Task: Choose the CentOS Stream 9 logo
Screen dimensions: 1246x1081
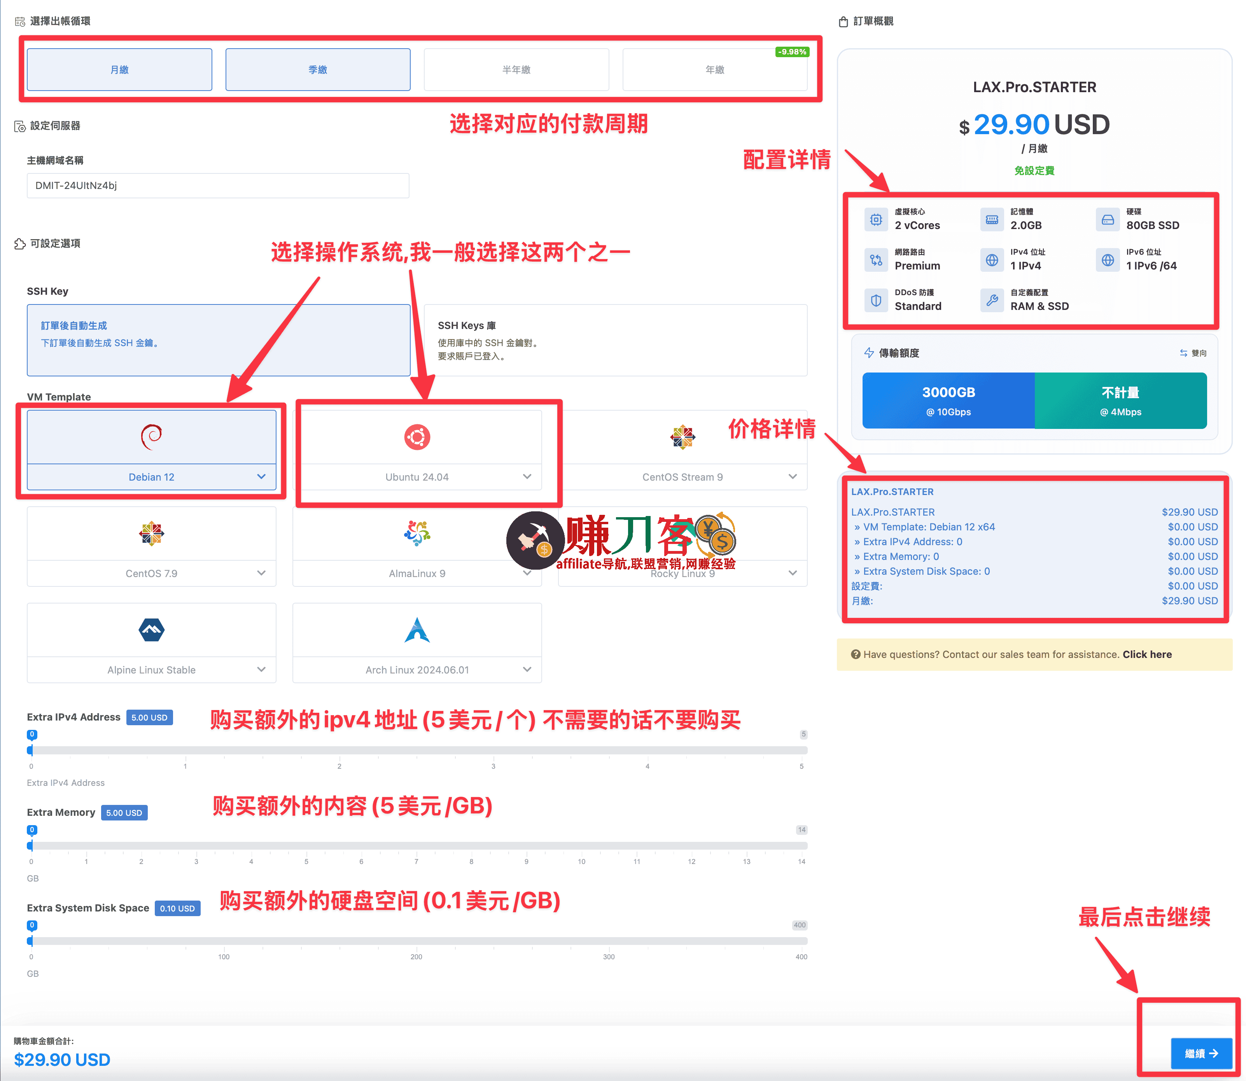Action: [x=682, y=437]
